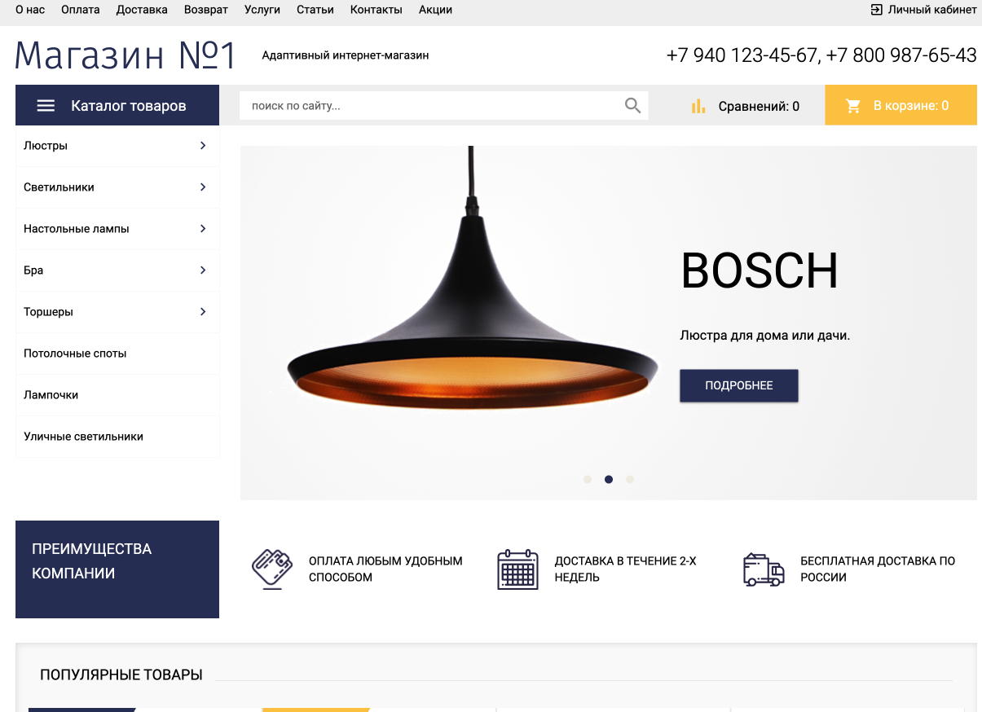Click the ПРЕИМУЩЕСТВА КОМПАНИИ block
This screenshot has width=982, height=712.
[x=117, y=569]
